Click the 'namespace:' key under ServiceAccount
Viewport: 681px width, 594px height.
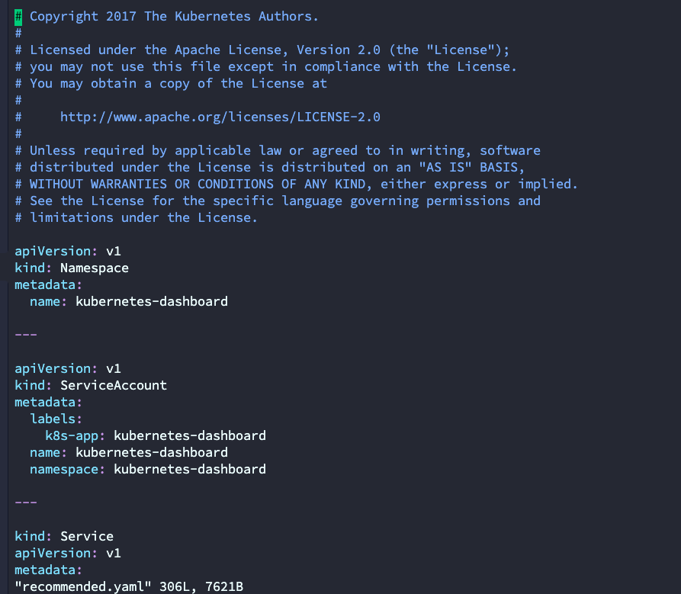[x=67, y=470]
